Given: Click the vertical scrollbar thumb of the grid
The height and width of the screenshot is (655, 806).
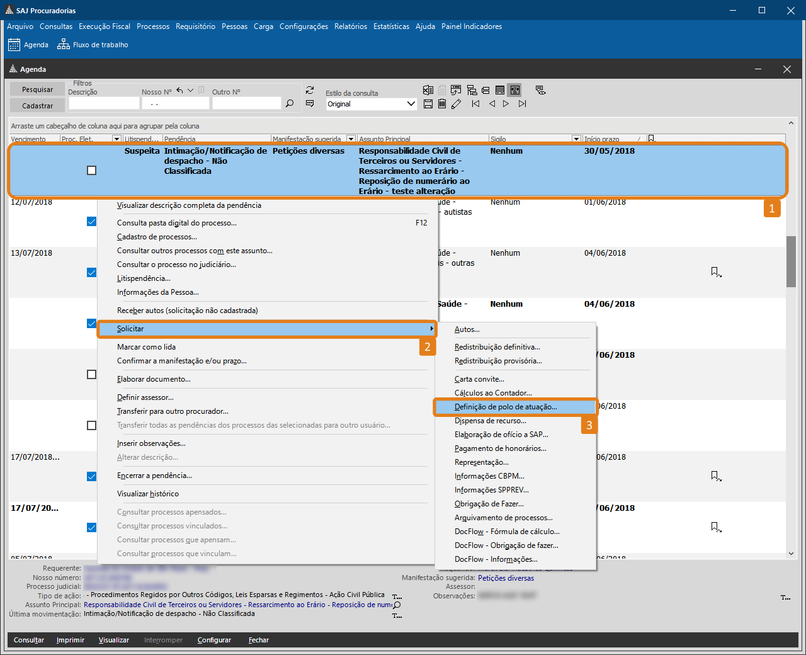Looking at the screenshot, I should coord(791,261).
